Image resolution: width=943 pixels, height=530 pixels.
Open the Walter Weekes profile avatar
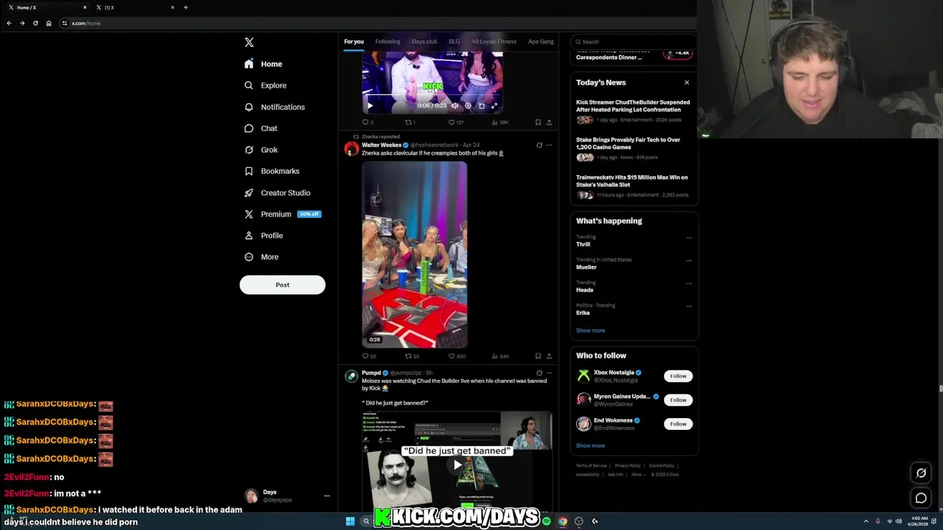[351, 149]
